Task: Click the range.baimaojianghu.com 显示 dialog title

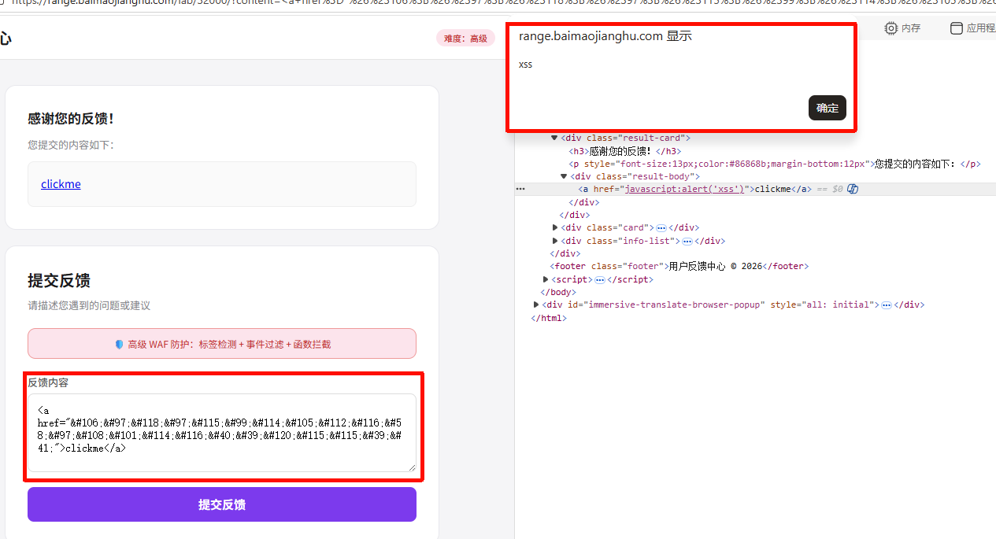Action: [605, 36]
